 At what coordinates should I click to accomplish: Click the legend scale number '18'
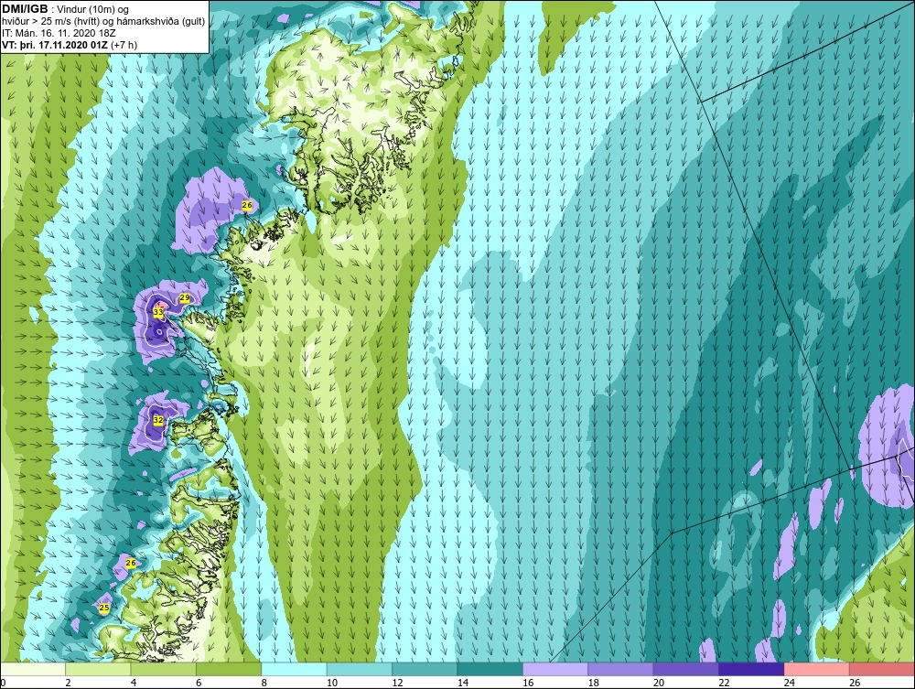[x=594, y=683]
